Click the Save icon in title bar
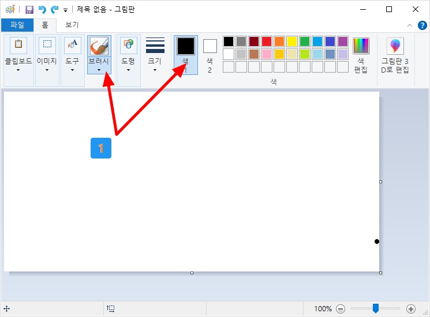This screenshot has width=430, height=317. click(29, 10)
